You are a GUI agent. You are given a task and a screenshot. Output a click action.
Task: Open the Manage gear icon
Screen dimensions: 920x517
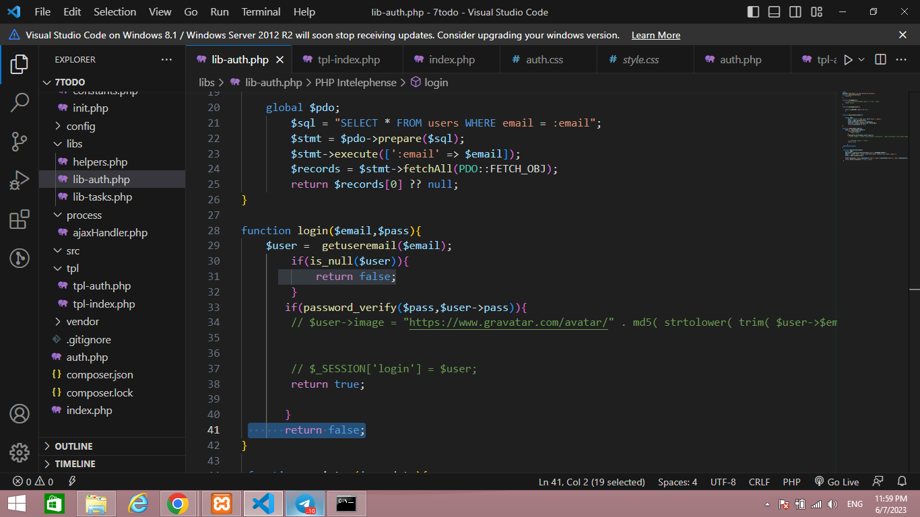click(20, 452)
